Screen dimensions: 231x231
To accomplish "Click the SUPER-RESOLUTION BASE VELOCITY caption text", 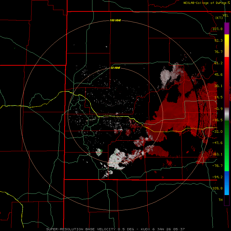I will pos(81,229).
